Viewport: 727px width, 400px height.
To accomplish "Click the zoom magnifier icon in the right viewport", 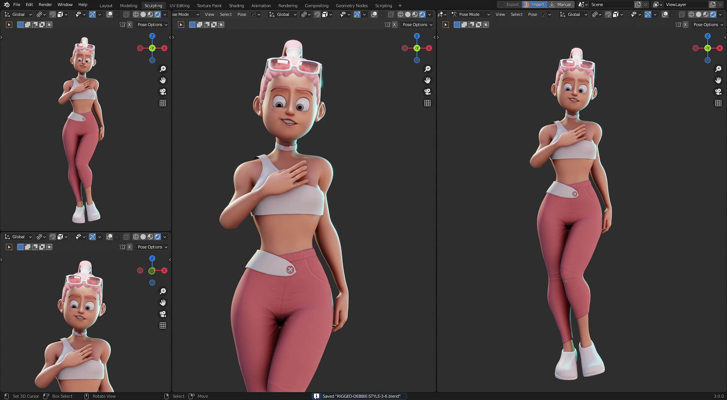I will click(x=718, y=69).
